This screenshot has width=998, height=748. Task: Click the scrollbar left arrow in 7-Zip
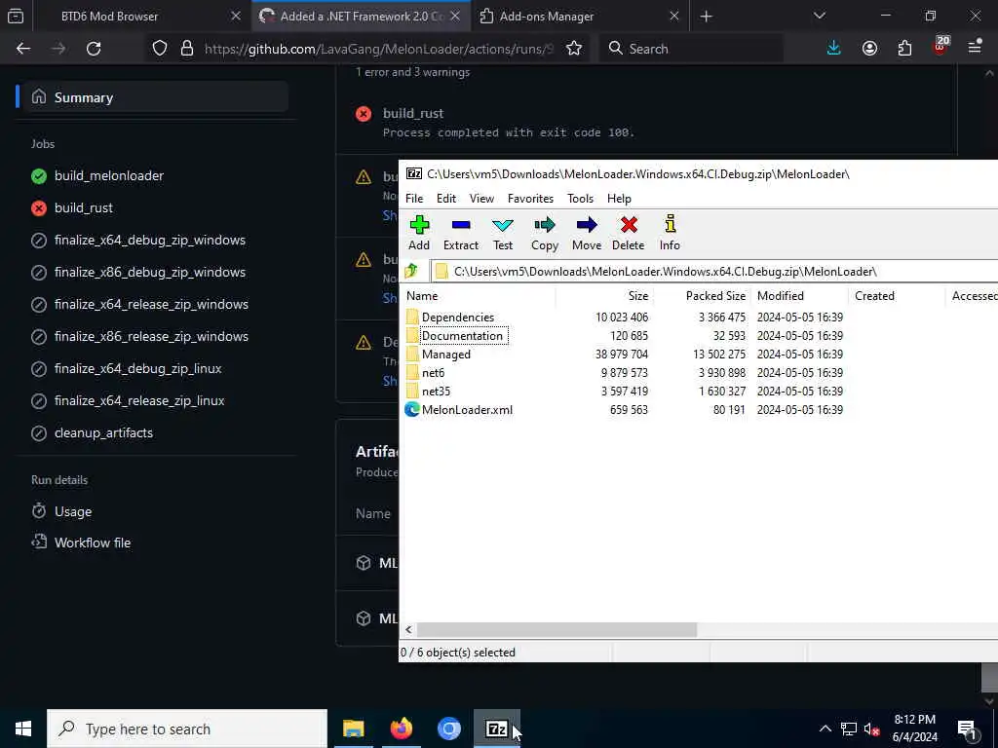pos(408,630)
